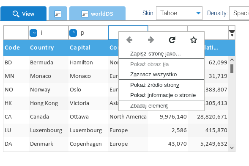Select the 'Norway' country cell
This screenshot has width=249, height=166.
click(x=49, y=89)
